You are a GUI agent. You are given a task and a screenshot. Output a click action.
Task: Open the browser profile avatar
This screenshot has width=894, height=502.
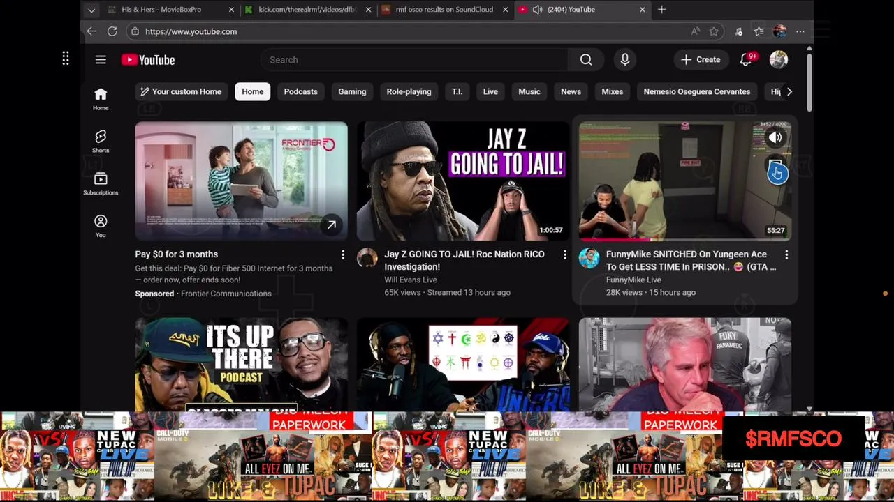click(780, 31)
